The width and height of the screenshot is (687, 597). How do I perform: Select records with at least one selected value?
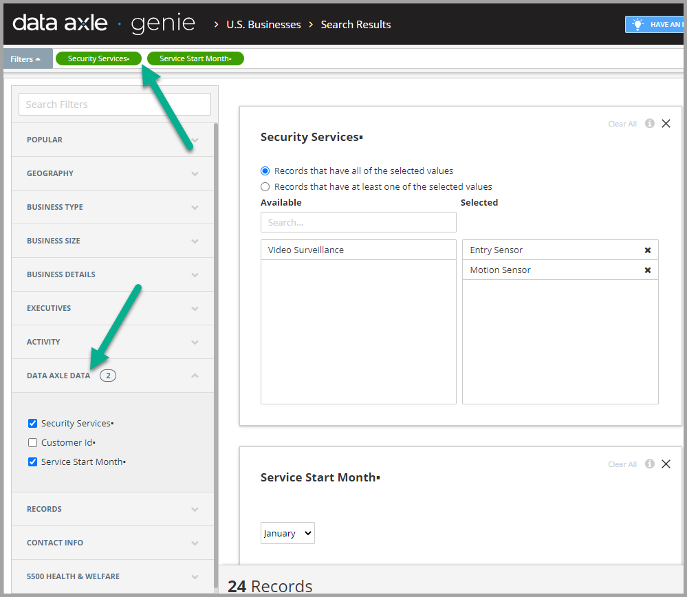point(265,186)
